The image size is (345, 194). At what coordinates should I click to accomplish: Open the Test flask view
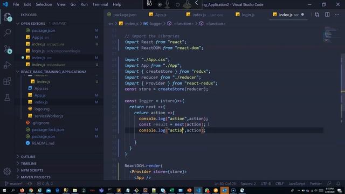pos(7,97)
